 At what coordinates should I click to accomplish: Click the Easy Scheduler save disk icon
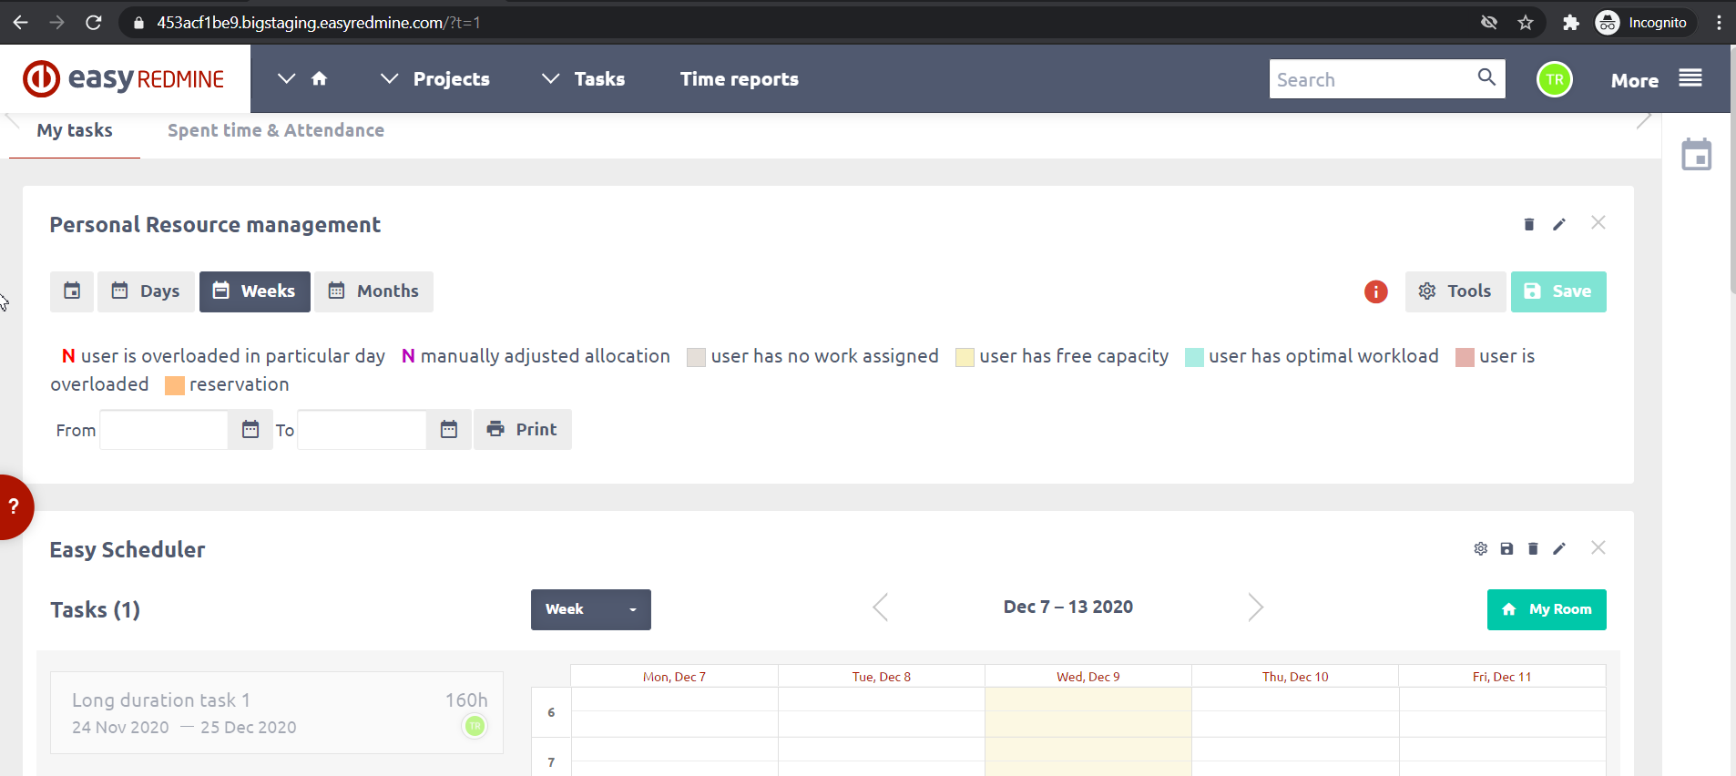(1506, 548)
